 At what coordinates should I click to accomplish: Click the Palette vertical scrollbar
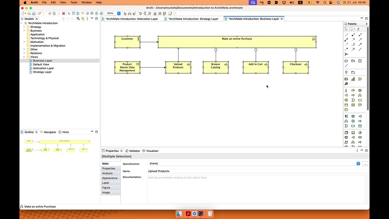point(368,68)
